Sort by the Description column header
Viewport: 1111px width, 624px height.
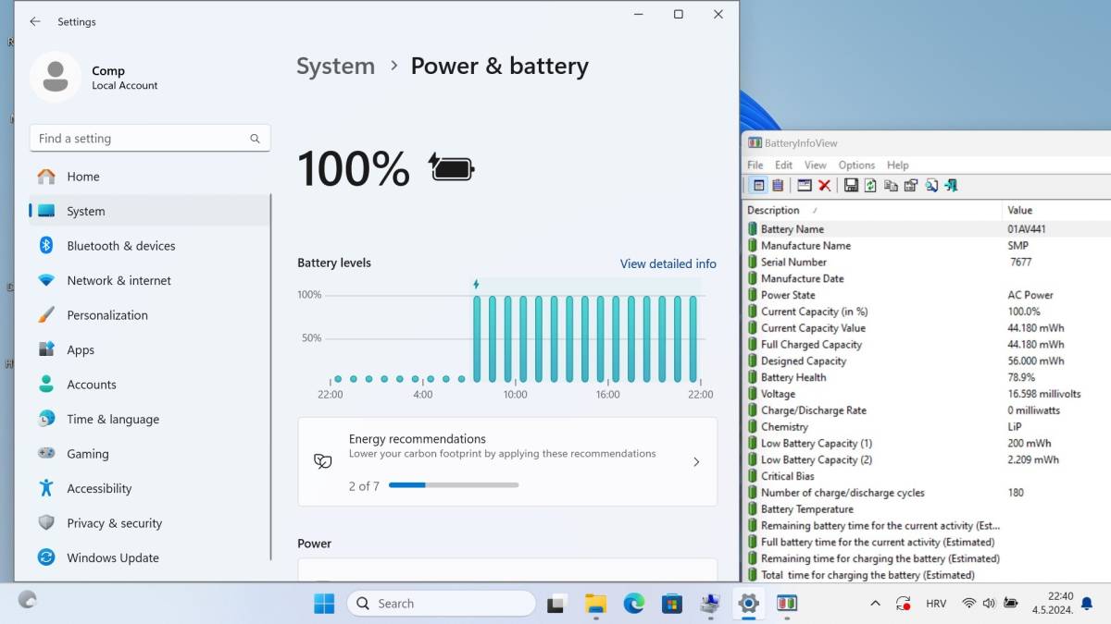(x=872, y=210)
